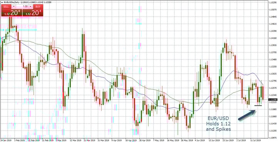Click the sell price 1.12 20 tile
Viewport: 278px width, 142px height.
(12, 13)
